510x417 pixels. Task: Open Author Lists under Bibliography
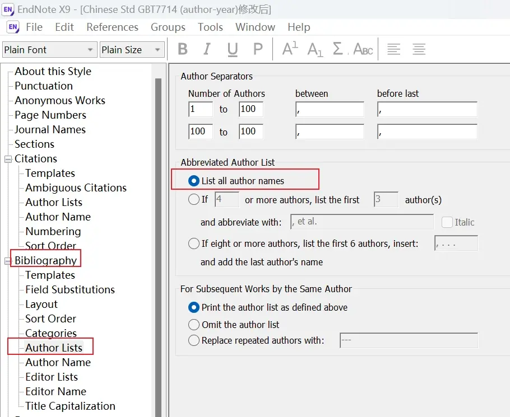54,348
